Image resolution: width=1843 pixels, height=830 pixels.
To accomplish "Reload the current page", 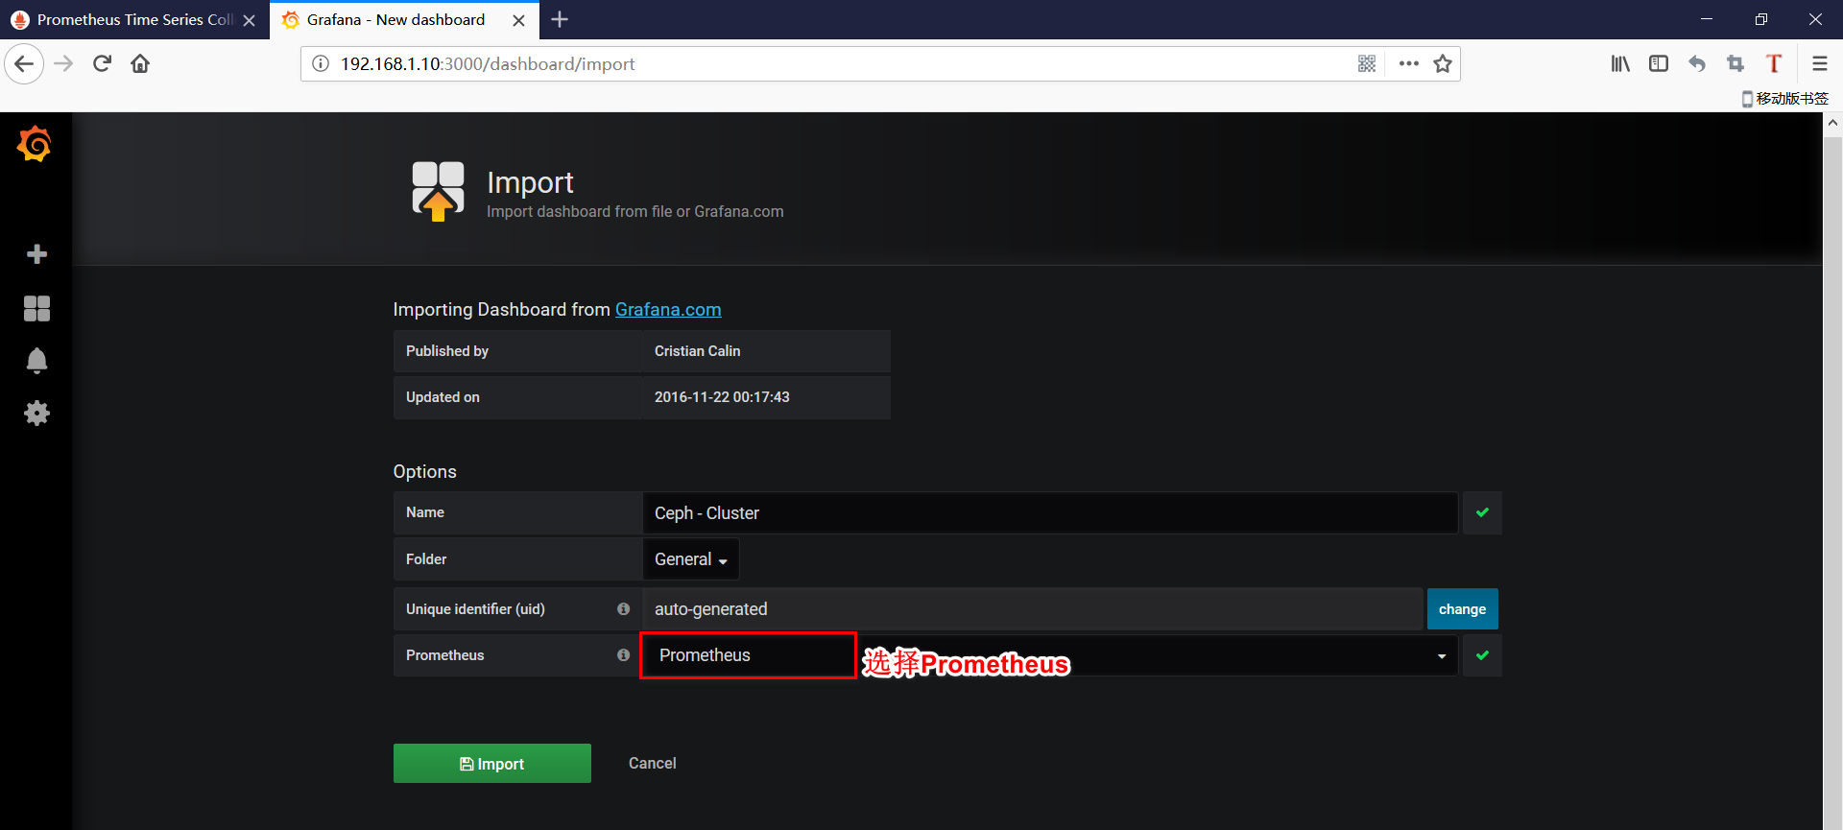I will (x=102, y=64).
